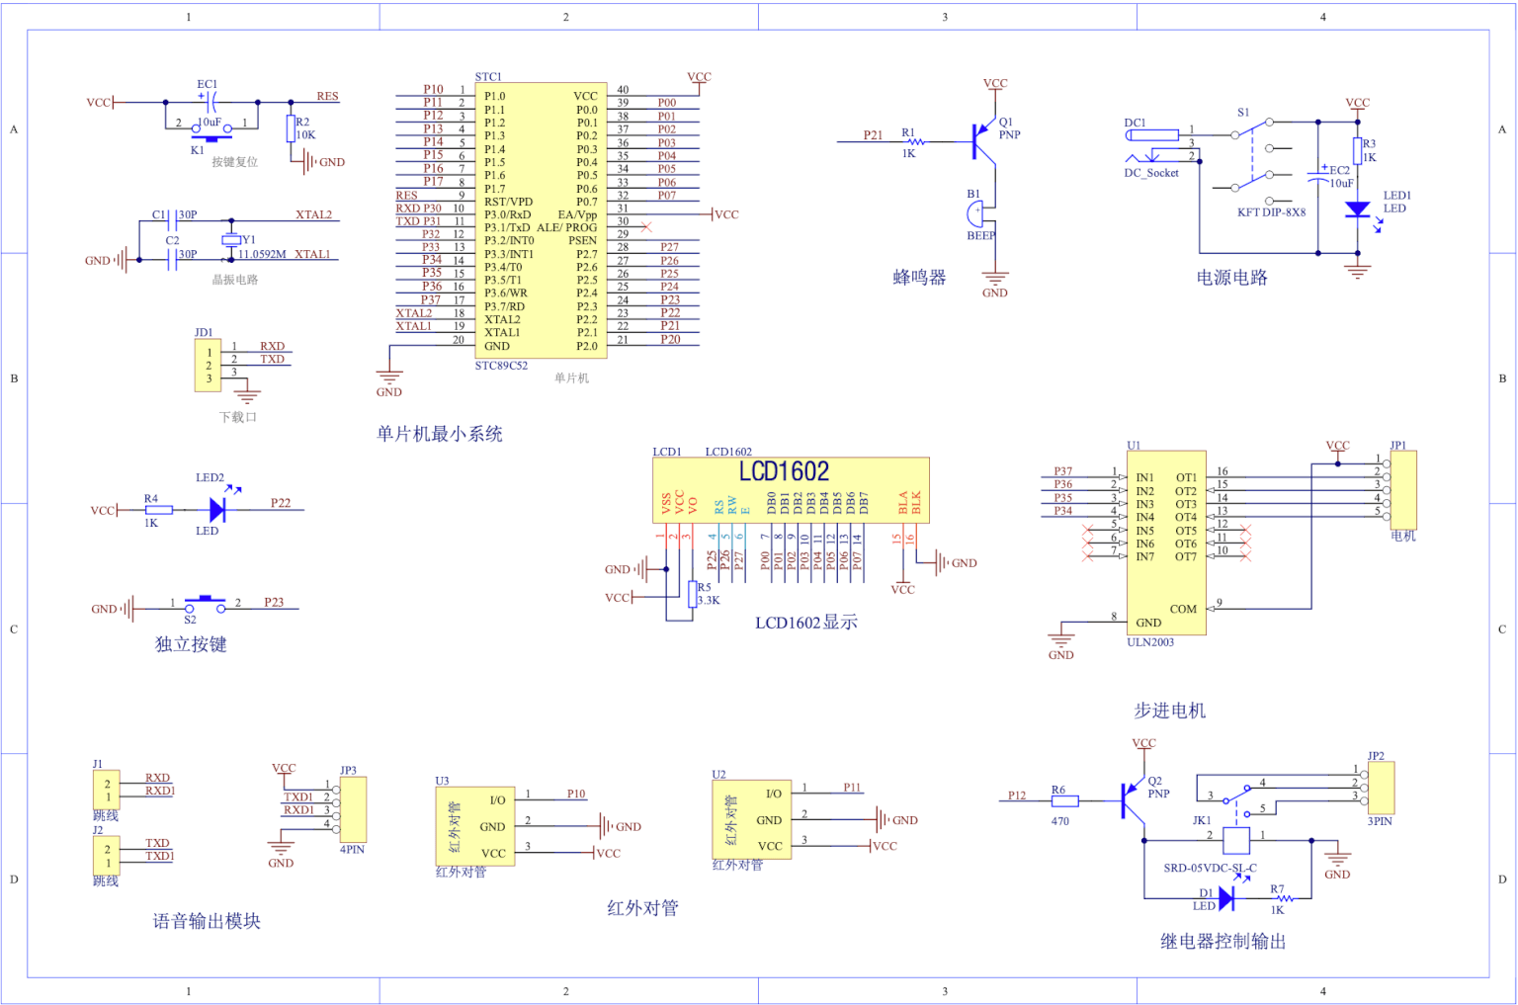Select the LCD1602 display component
The height and width of the screenshot is (1005, 1518).
point(791,489)
